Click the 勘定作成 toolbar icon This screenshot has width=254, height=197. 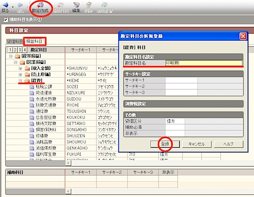[40, 5]
